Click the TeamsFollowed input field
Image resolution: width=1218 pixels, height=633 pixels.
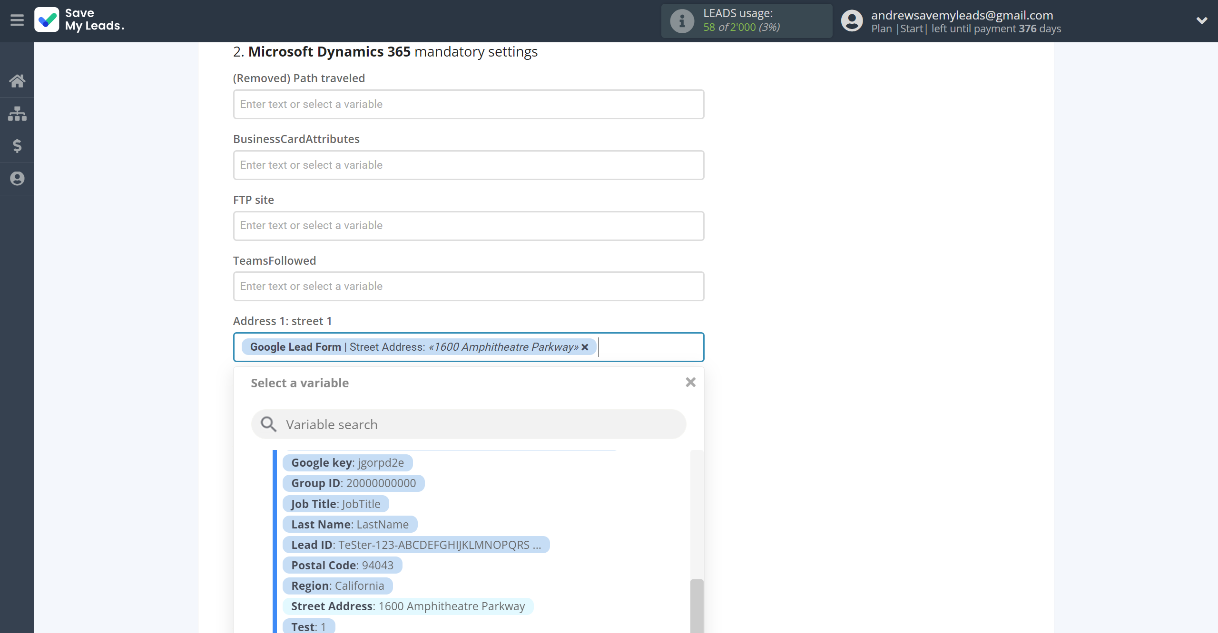(x=469, y=287)
